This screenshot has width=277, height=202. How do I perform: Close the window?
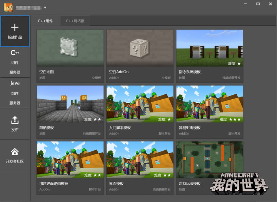(x=270, y=4)
